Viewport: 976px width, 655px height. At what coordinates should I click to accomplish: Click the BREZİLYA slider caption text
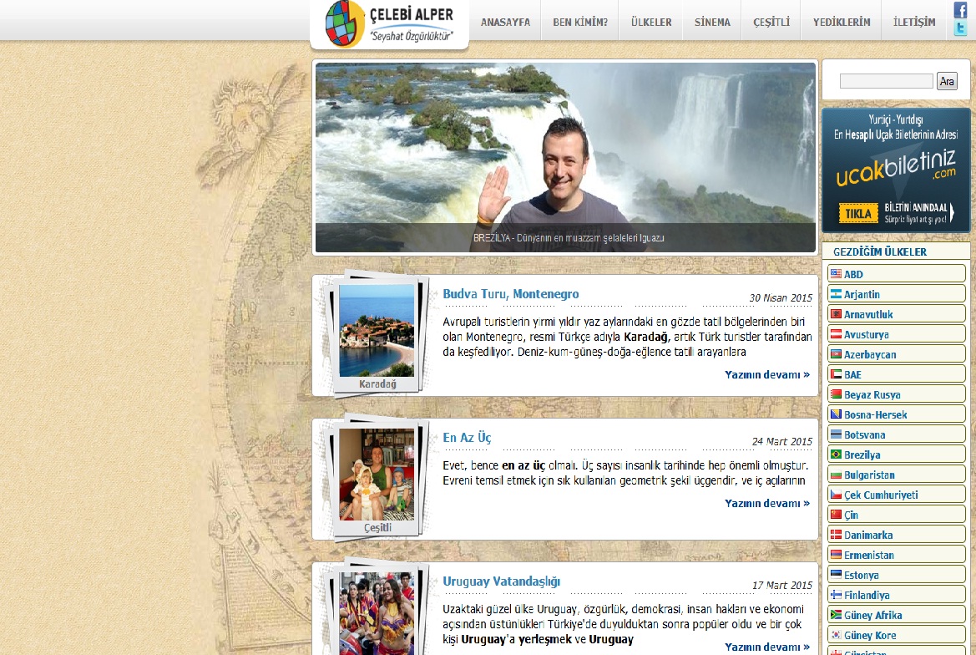pyautogui.click(x=569, y=238)
